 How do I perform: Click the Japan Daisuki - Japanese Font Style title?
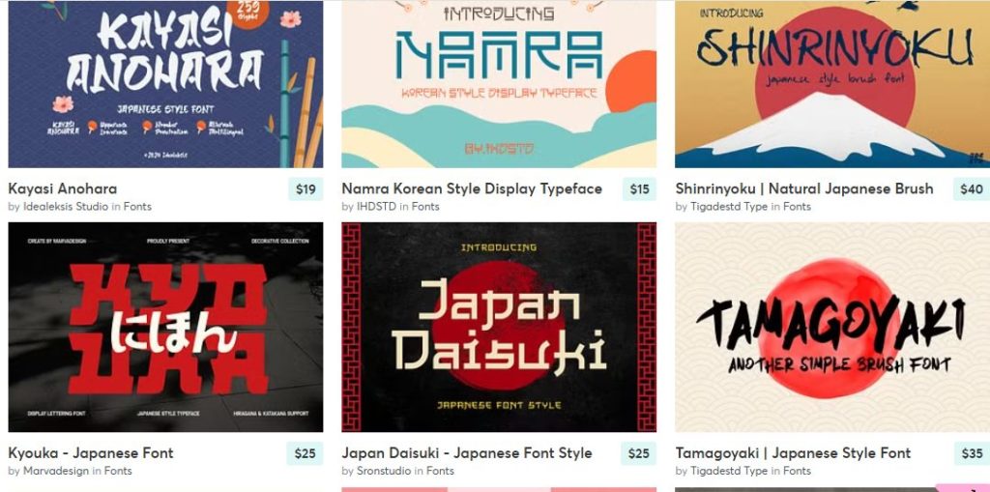(x=467, y=452)
